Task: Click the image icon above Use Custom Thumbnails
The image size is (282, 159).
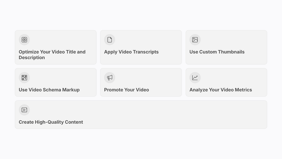Action: [x=195, y=40]
